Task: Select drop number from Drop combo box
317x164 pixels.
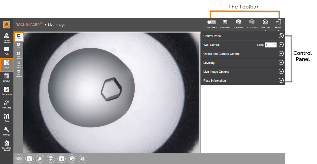Action: click(x=271, y=45)
